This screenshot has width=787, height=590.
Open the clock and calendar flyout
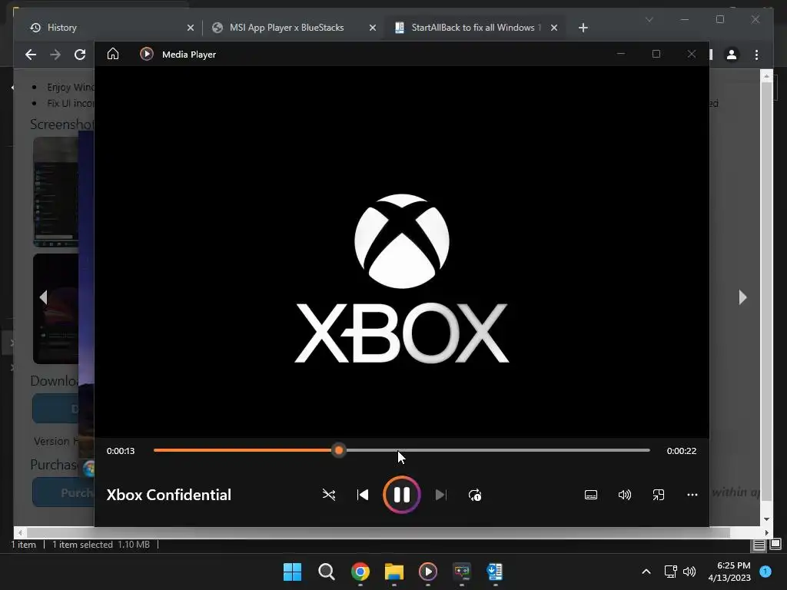coord(729,572)
